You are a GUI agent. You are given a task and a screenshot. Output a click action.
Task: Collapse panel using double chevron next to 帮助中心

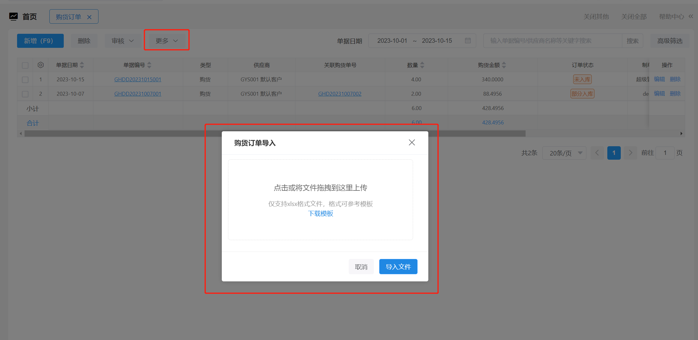691,16
